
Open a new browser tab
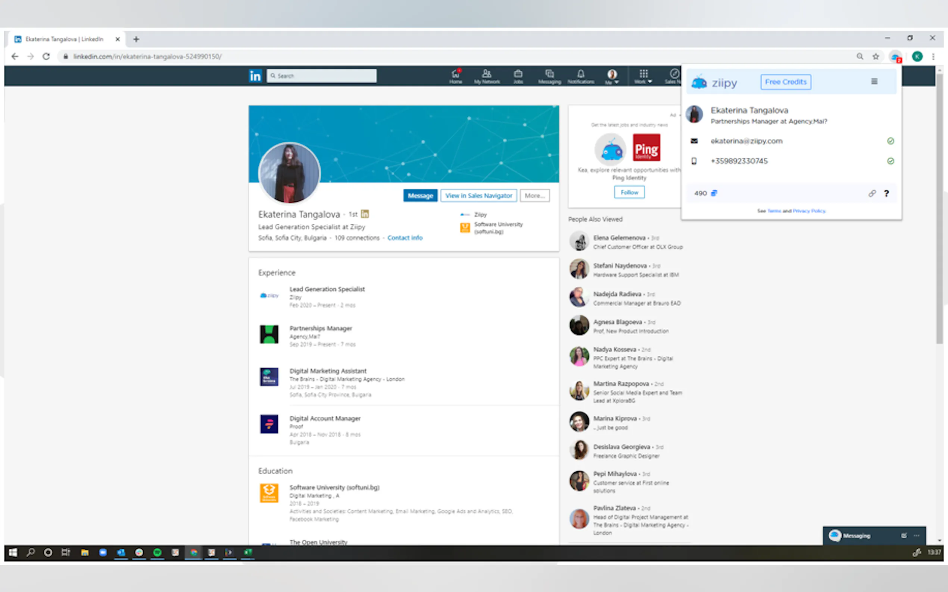coord(136,39)
